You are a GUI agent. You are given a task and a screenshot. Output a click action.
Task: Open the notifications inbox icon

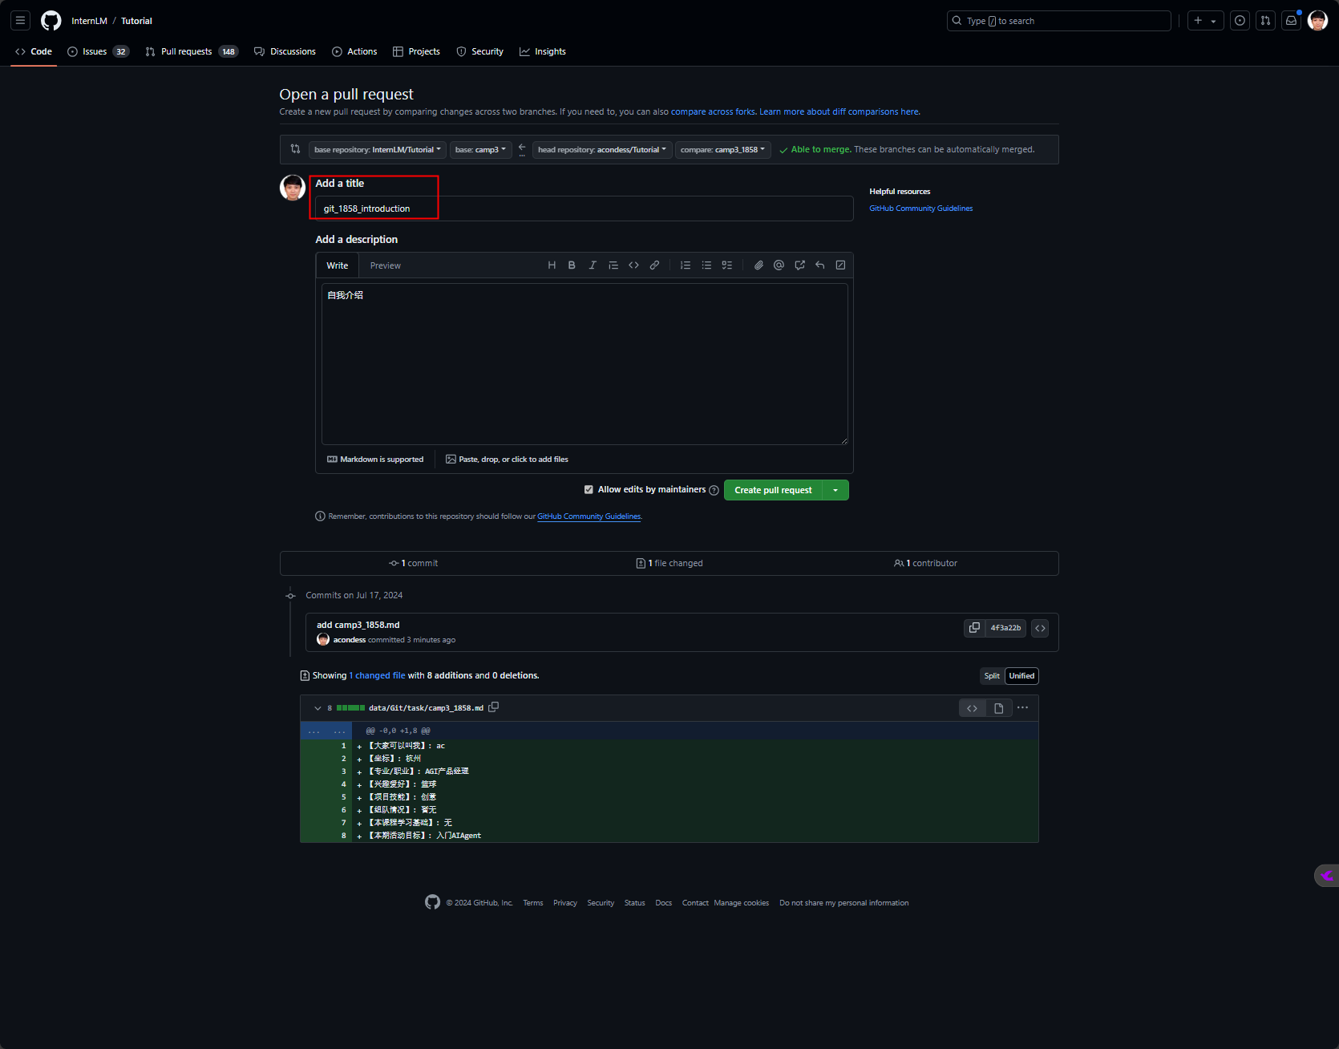click(1291, 21)
